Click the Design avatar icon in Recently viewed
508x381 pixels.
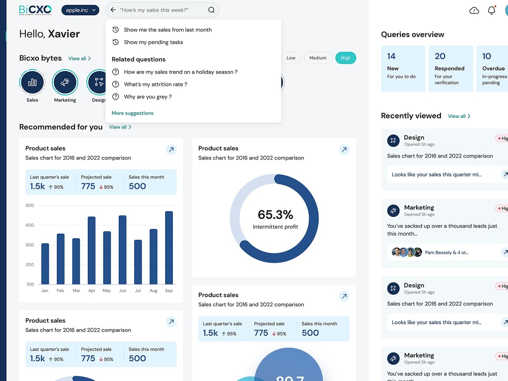click(393, 140)
